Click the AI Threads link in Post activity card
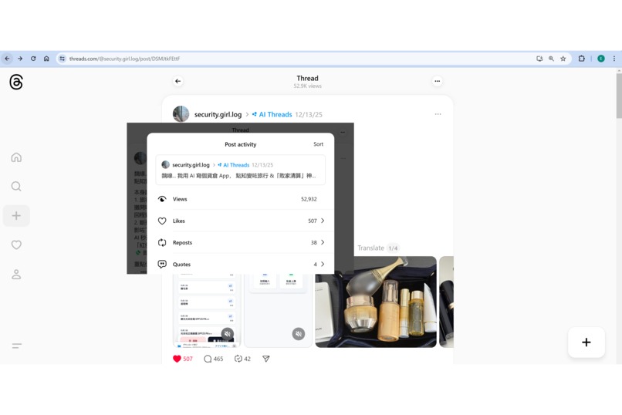Viewport: 622px width, 415px height. (234, 165)
